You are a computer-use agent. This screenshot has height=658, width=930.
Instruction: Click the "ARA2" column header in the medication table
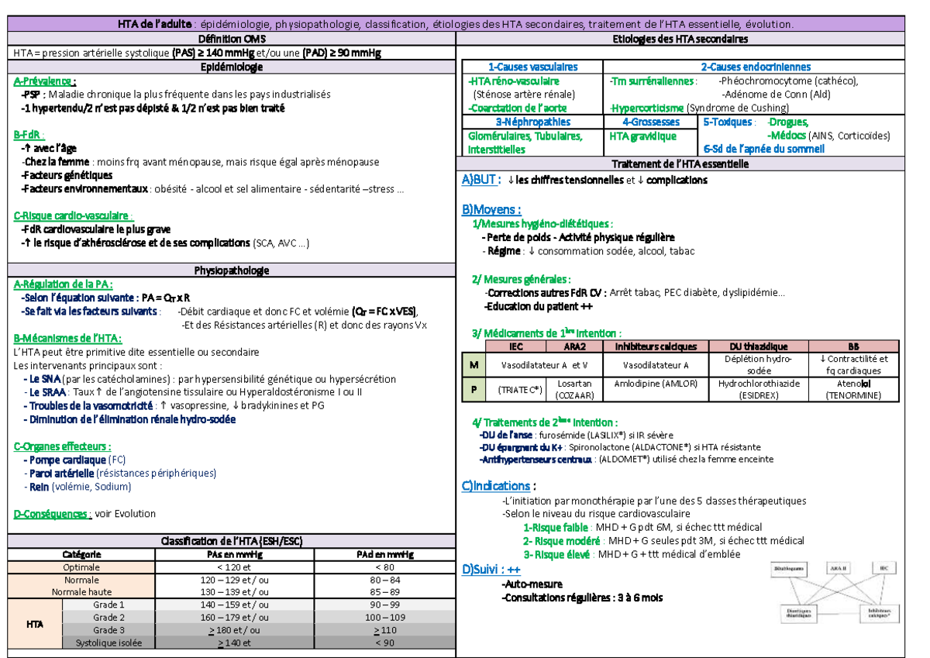point(574,346)
